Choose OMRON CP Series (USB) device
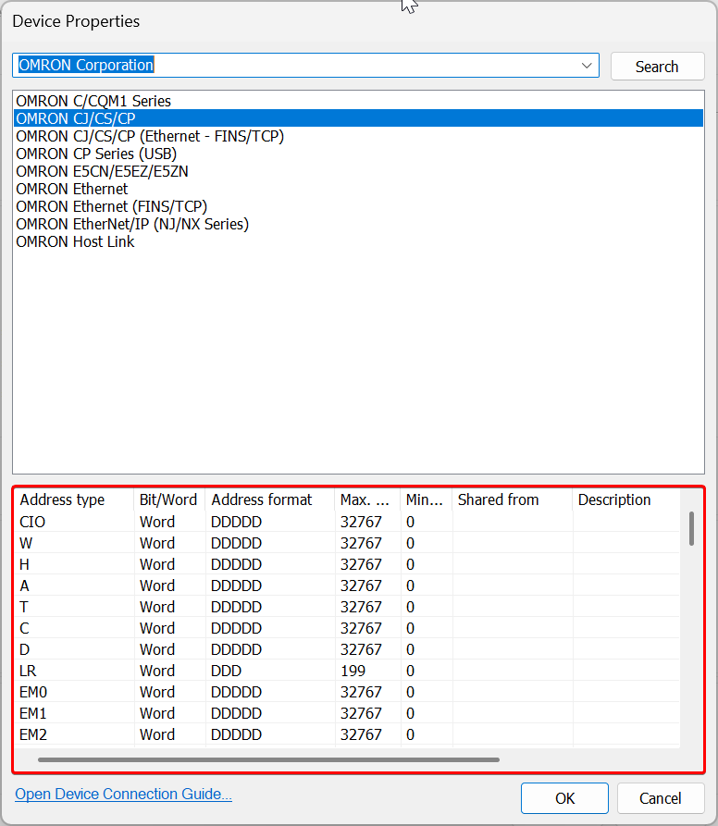This screenshot has width=718, height=826. click(96, 154)
